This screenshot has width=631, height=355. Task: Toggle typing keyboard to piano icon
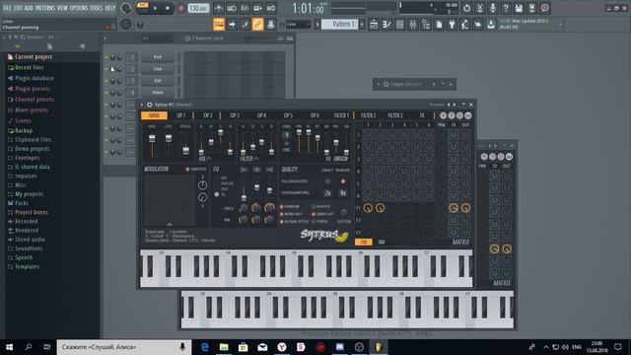[219, 25]
